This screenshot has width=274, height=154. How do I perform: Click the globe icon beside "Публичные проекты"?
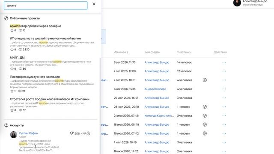tap(6, 18)
